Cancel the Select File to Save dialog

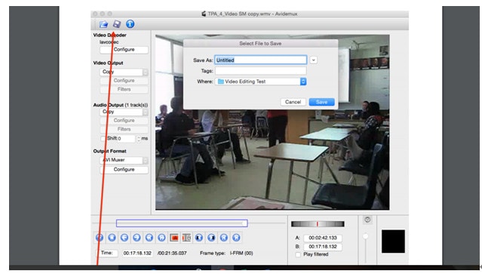[x=293, y=102]
